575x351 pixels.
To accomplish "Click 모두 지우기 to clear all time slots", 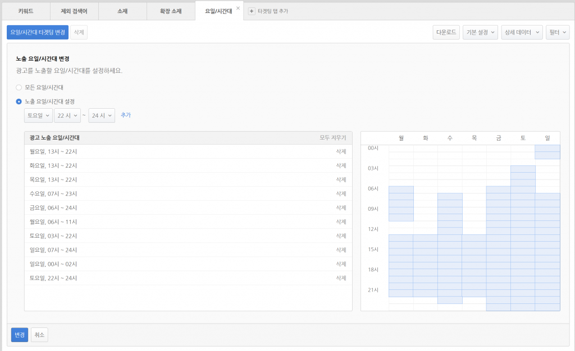I will [x=332, y=137].
